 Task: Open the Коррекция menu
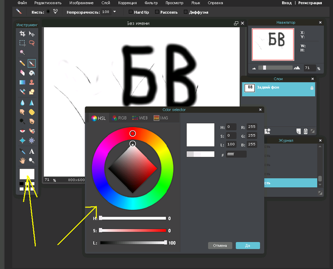[x=127, y=3]
